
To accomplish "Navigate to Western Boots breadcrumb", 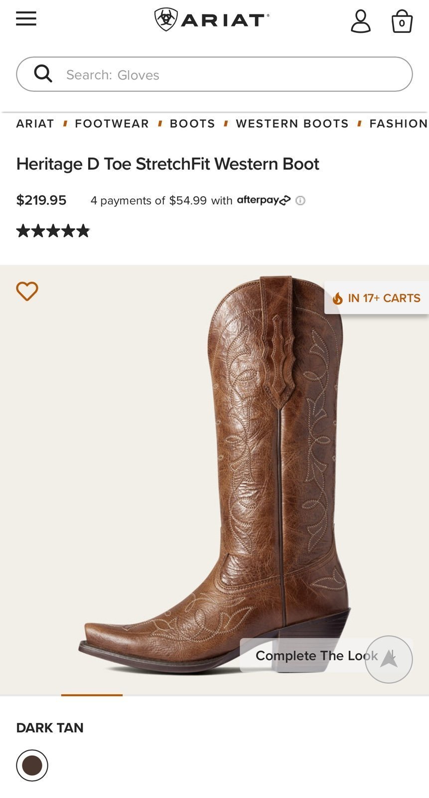I will [292, 124].
